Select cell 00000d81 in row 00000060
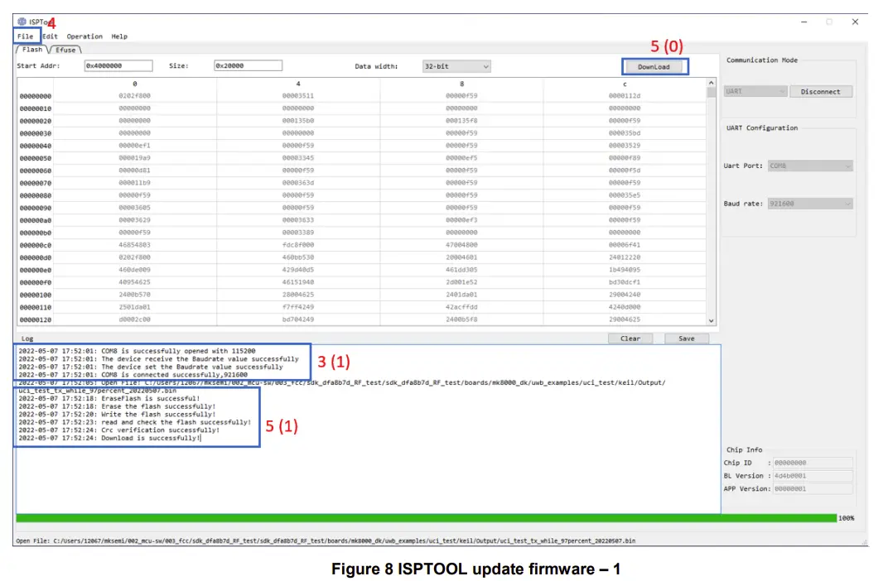Image resolution: width=888 pixels, height=581 pixels. coord(135,170)
